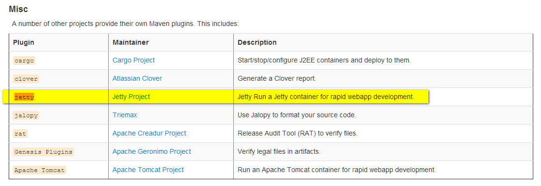Screen dimensions: 541x186
Task: Click the jalopy plugin code label
Action: tap(26, 115)
